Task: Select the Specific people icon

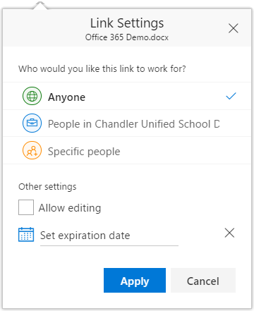Action: coord(32,150)
